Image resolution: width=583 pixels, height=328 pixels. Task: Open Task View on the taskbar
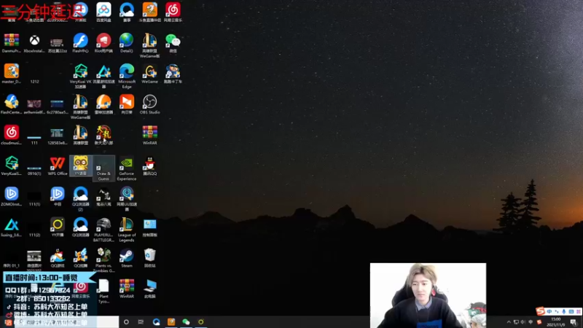coord(141,321)
